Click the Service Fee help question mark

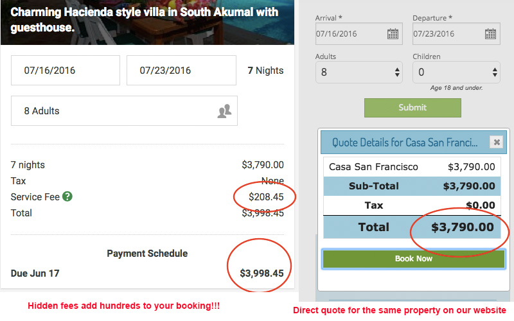67,196
